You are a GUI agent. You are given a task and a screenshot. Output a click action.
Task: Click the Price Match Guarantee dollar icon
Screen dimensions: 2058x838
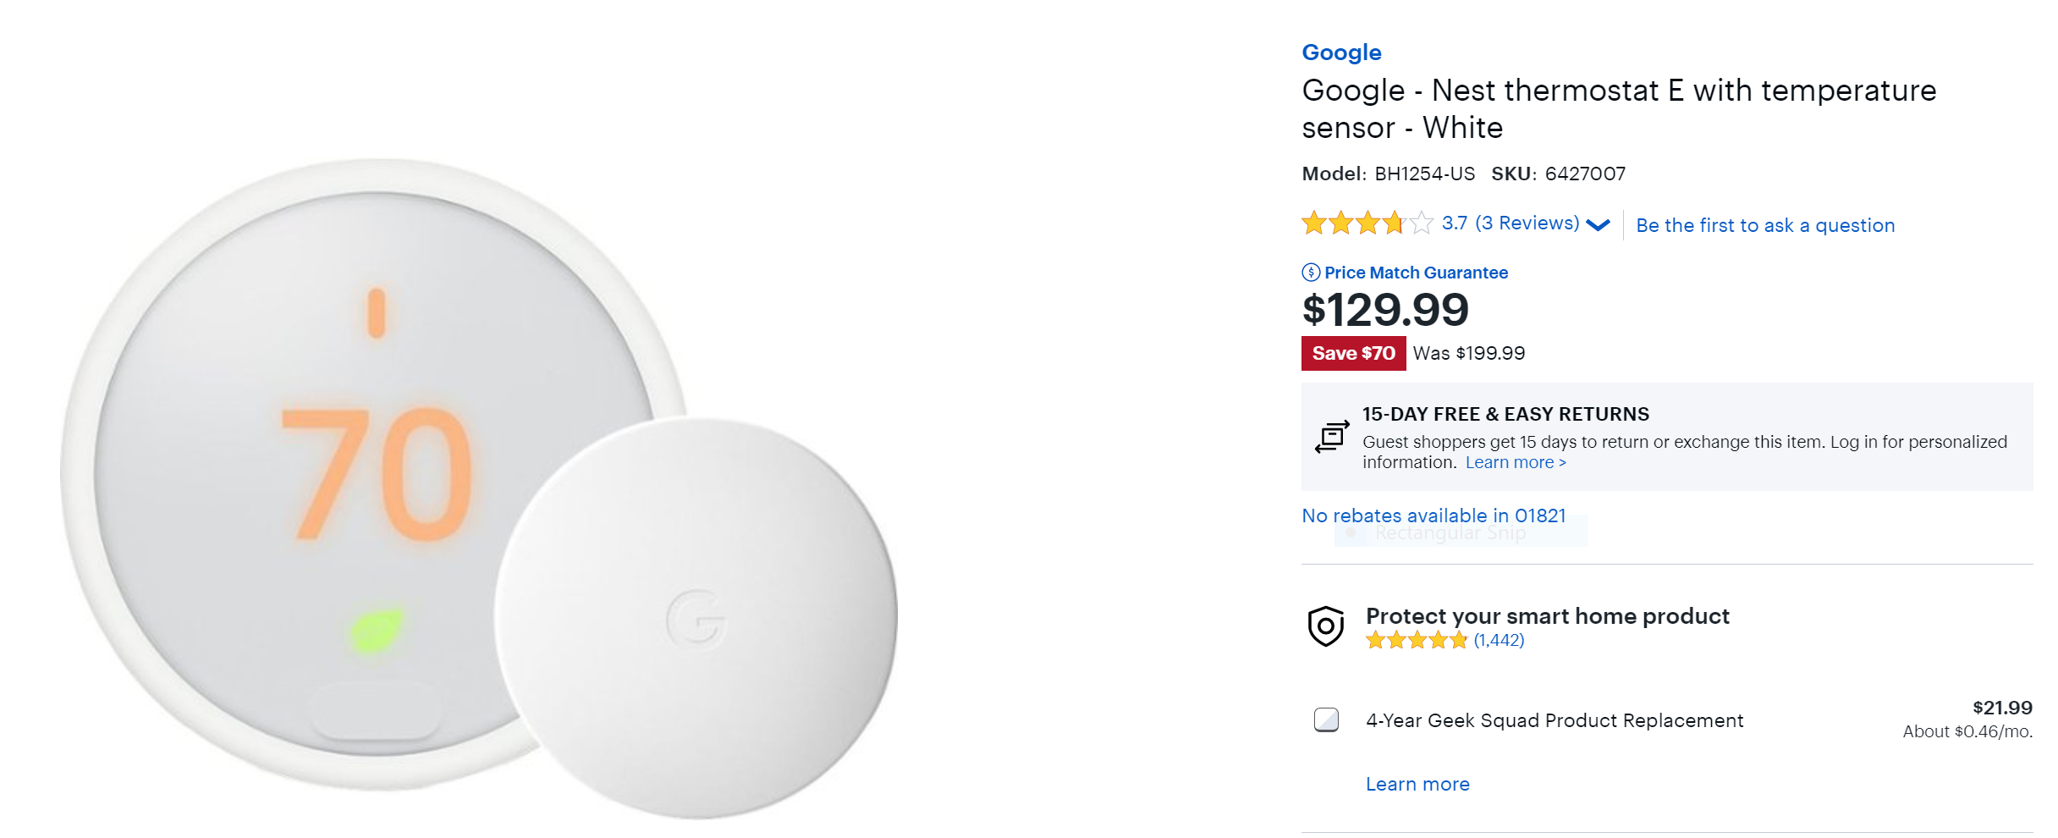point(1311,273)
